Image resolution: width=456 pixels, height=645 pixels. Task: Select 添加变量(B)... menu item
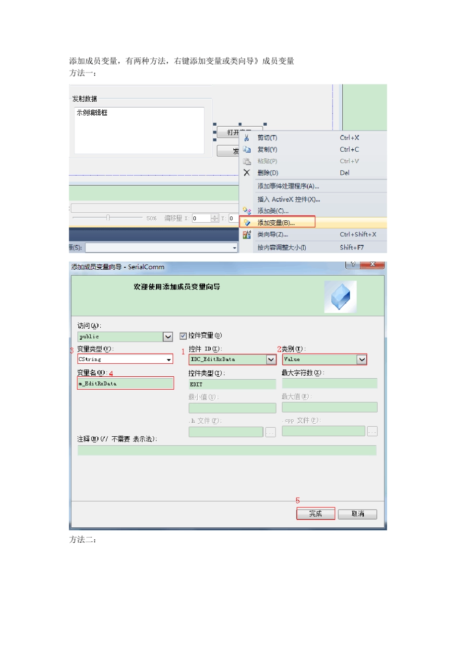[x=276, y=223]
